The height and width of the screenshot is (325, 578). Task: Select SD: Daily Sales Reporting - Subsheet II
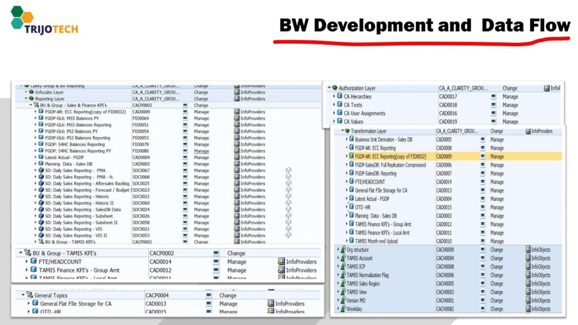[81, 223]
